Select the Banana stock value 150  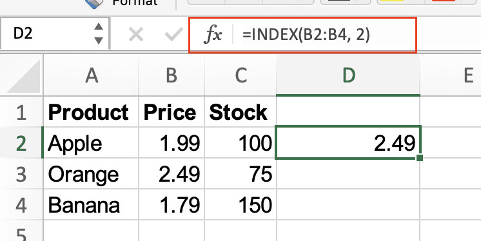click(x=240, y=205)
